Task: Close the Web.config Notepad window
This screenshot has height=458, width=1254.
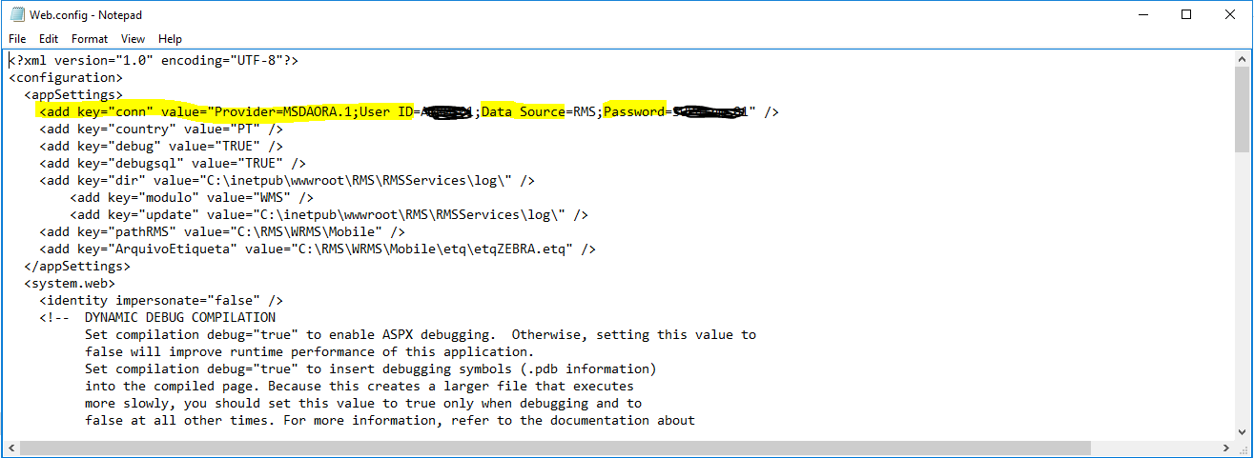Action: [1230, 14]
